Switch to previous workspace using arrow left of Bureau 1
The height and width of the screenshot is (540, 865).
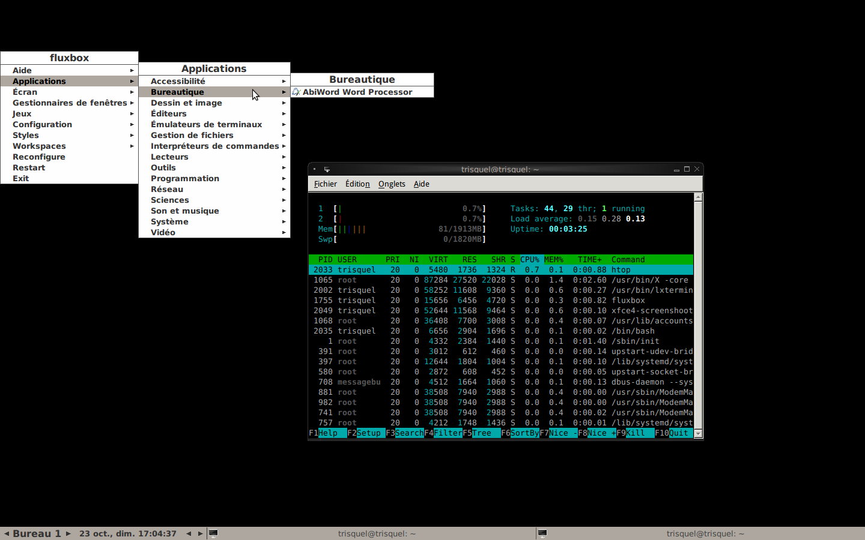[x=7, y=533]
